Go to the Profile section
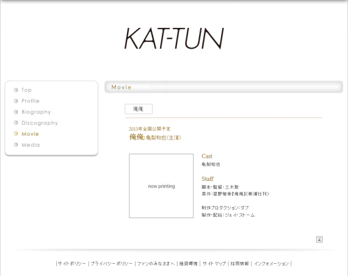Screen dimensions: 348x276 click(30, 101)
